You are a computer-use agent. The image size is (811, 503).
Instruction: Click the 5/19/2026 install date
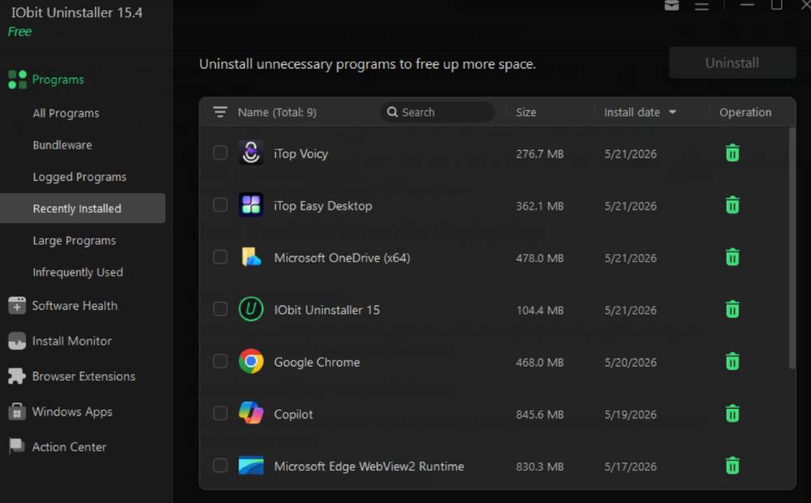tap(630, 415)
